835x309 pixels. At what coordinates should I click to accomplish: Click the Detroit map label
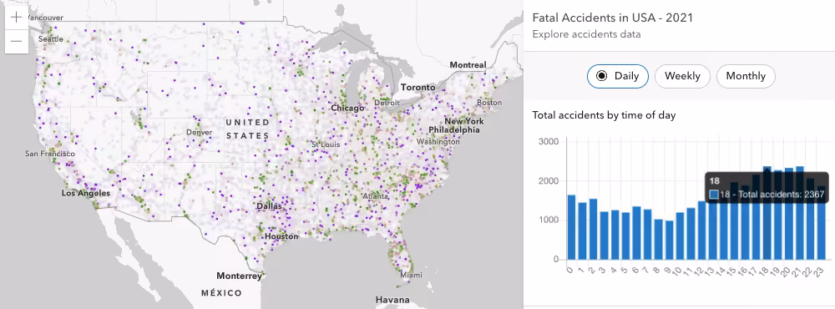387,102
